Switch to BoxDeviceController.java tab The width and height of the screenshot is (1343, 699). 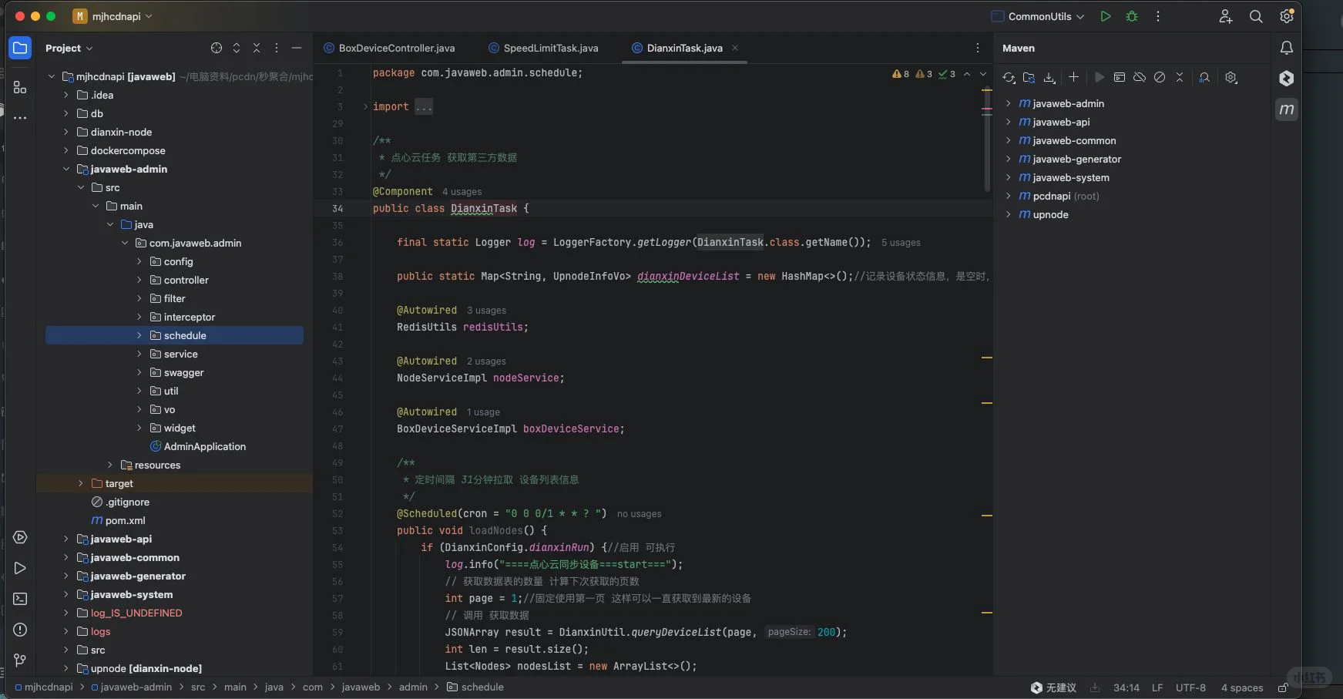pos(389,48)
